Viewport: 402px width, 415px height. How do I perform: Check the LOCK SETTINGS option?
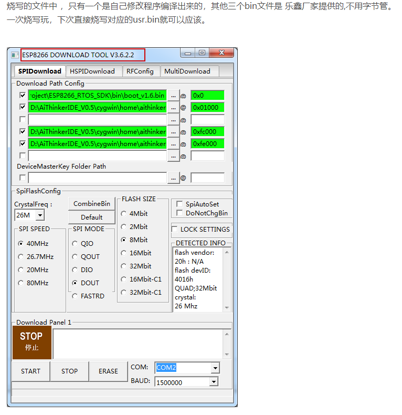175,230
